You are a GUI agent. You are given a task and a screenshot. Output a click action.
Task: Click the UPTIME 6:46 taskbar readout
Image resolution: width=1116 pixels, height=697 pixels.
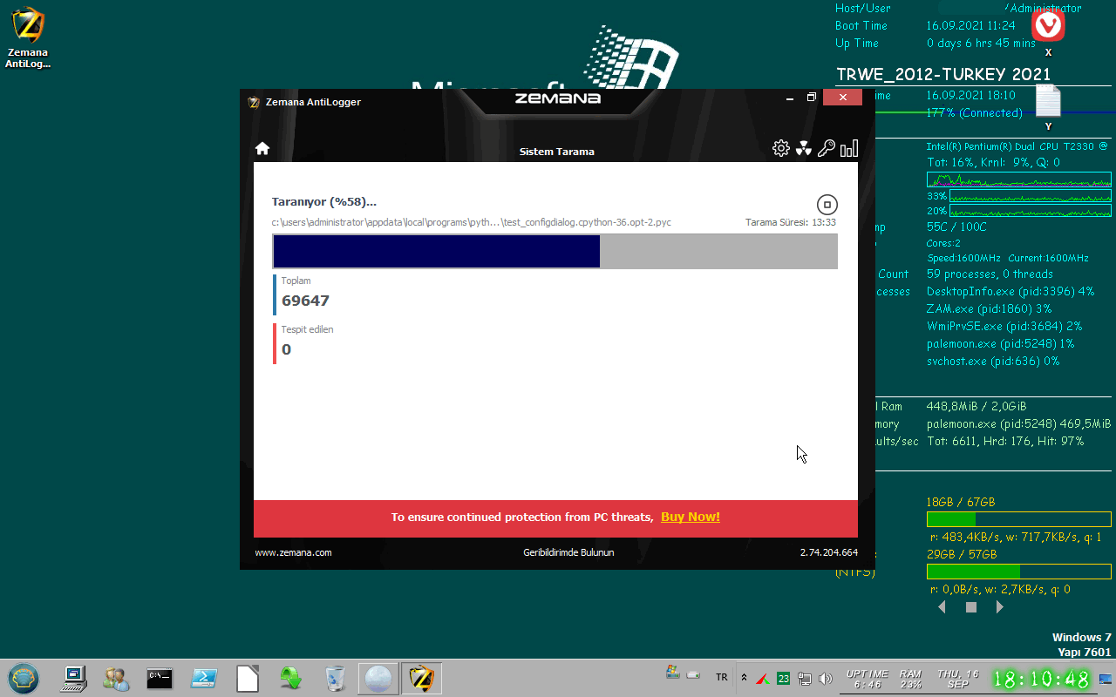[868, 679]
